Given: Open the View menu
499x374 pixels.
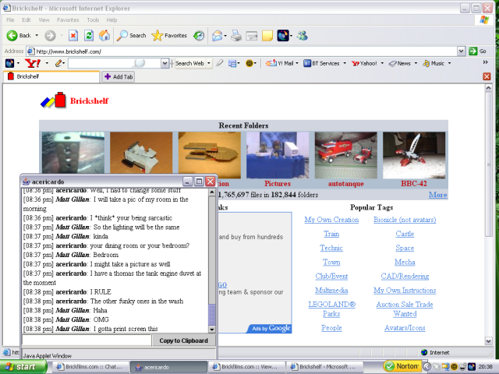Looking at the screenshot, I should click(x=44, y=19).
